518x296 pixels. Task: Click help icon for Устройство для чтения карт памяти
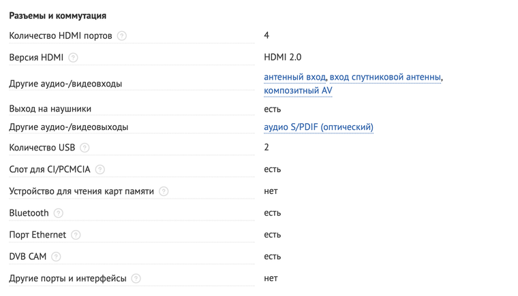[x=164, y=191]
